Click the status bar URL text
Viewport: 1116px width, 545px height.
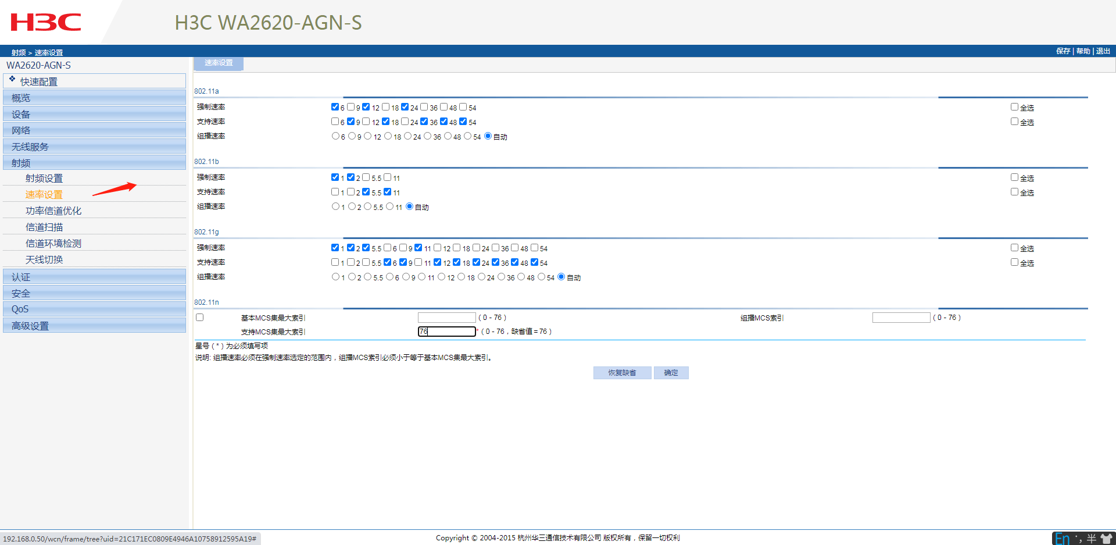click(130, 539)
